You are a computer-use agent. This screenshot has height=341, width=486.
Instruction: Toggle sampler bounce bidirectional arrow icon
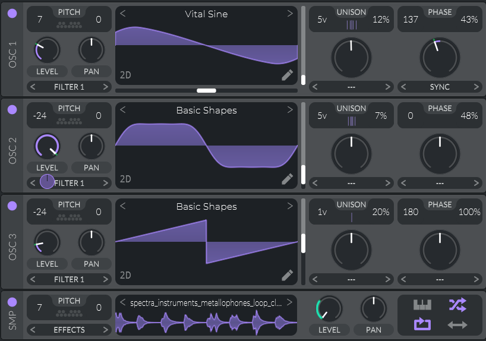(x=457, y=325)
